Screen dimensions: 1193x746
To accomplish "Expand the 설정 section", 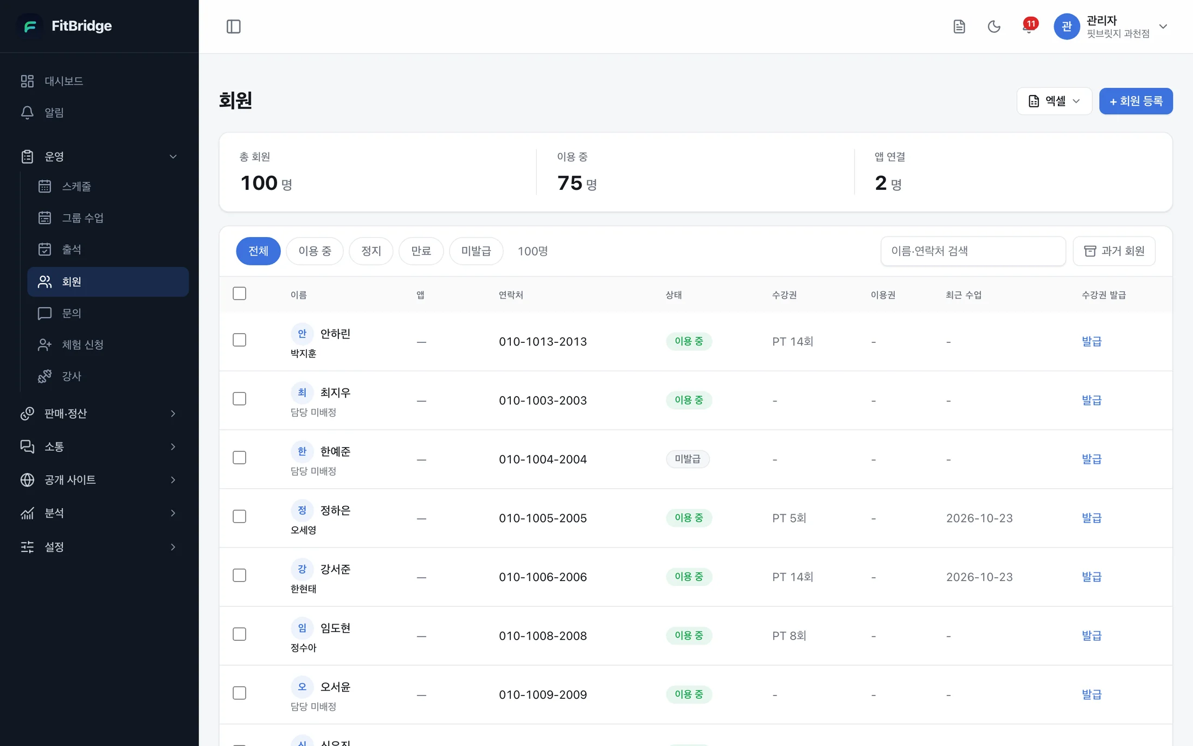I will click(99, 547).
